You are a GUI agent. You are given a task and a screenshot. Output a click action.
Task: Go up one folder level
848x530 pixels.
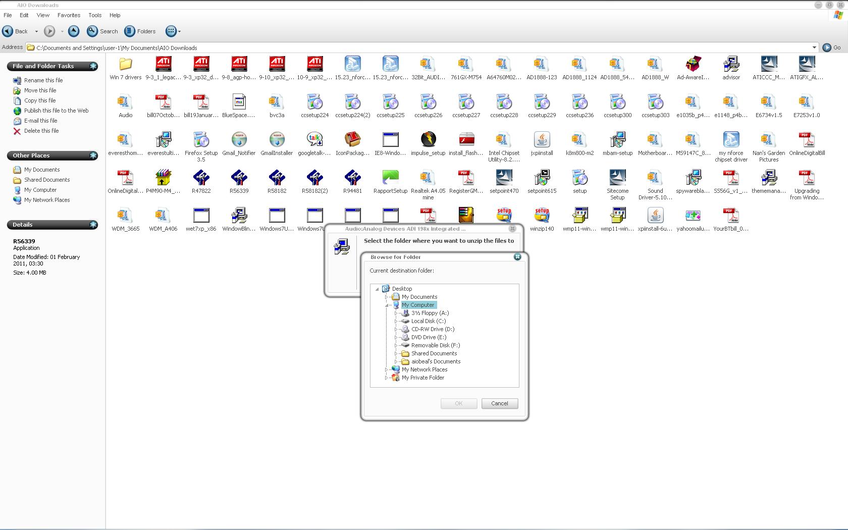click(x=74, y=31)
